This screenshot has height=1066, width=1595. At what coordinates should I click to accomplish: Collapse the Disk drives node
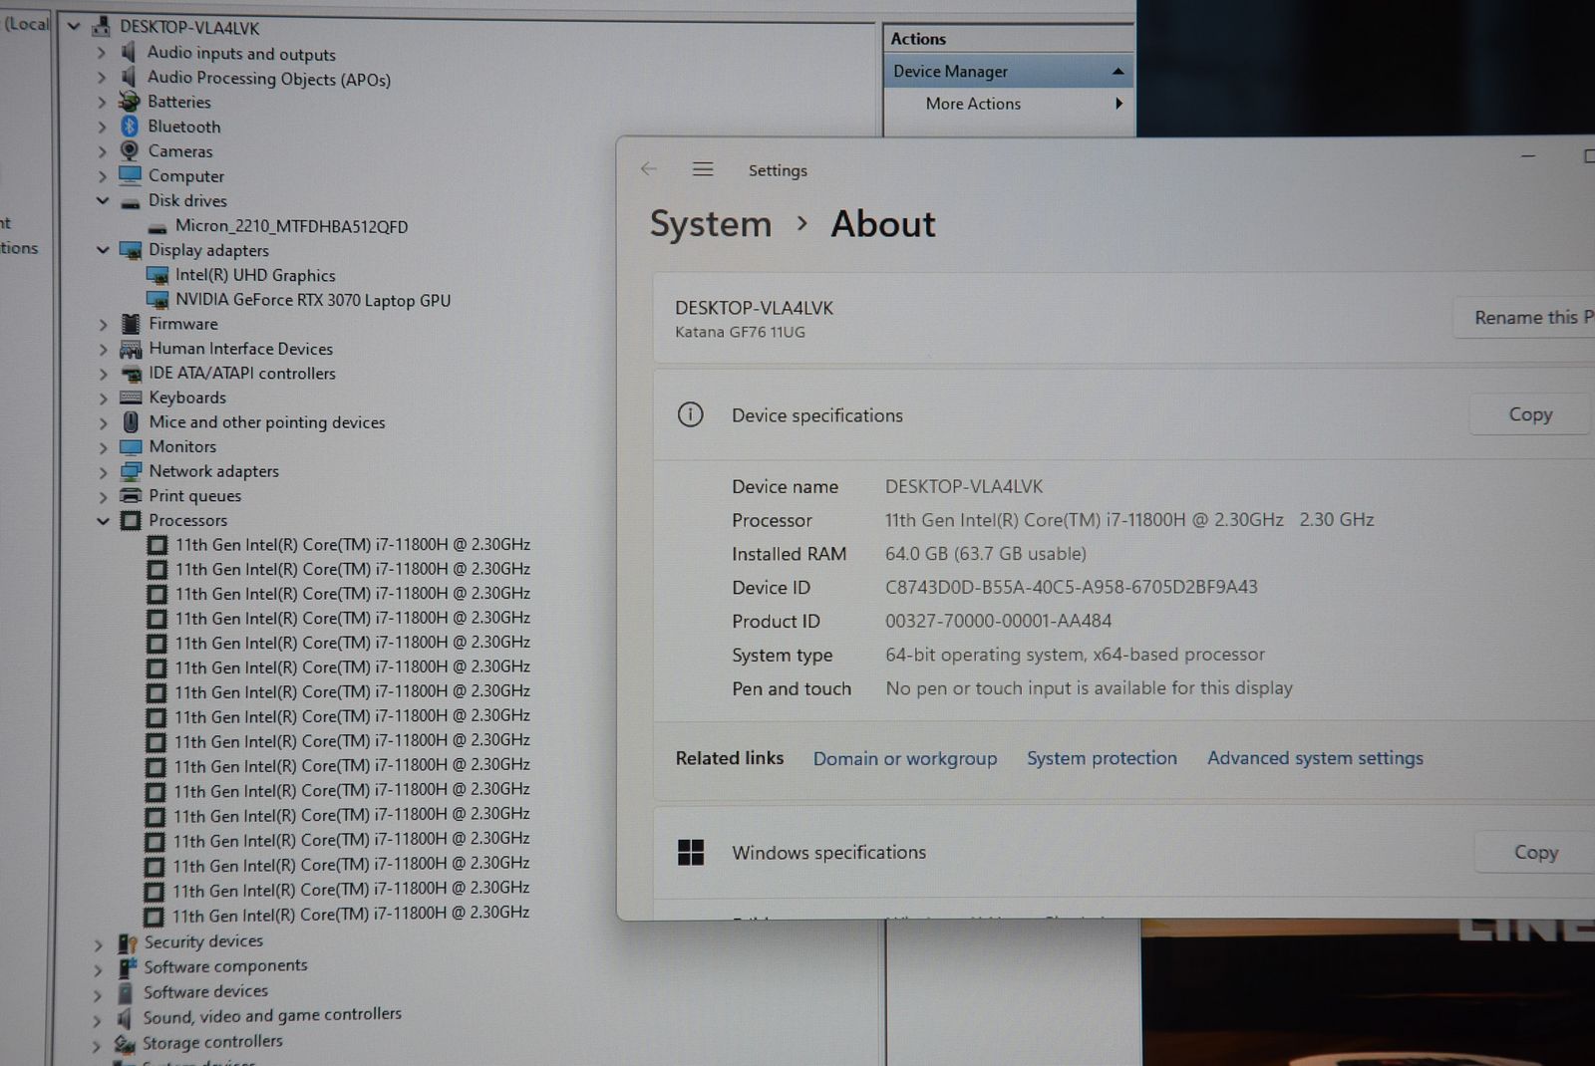tap(103, 200)
